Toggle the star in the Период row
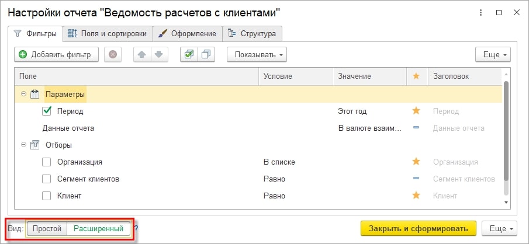529x244 pixels. click(416, 111)
